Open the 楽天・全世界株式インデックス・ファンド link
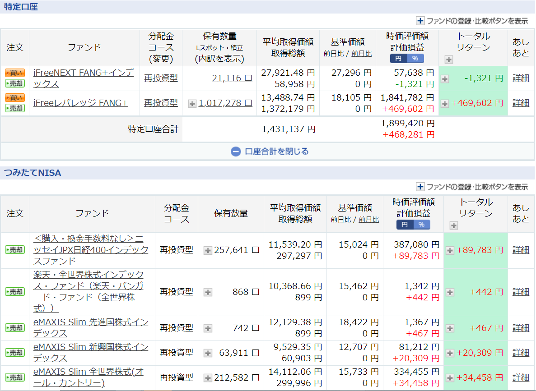The height and width of the screenshot is (391, 536). click(x=88, y=292)
